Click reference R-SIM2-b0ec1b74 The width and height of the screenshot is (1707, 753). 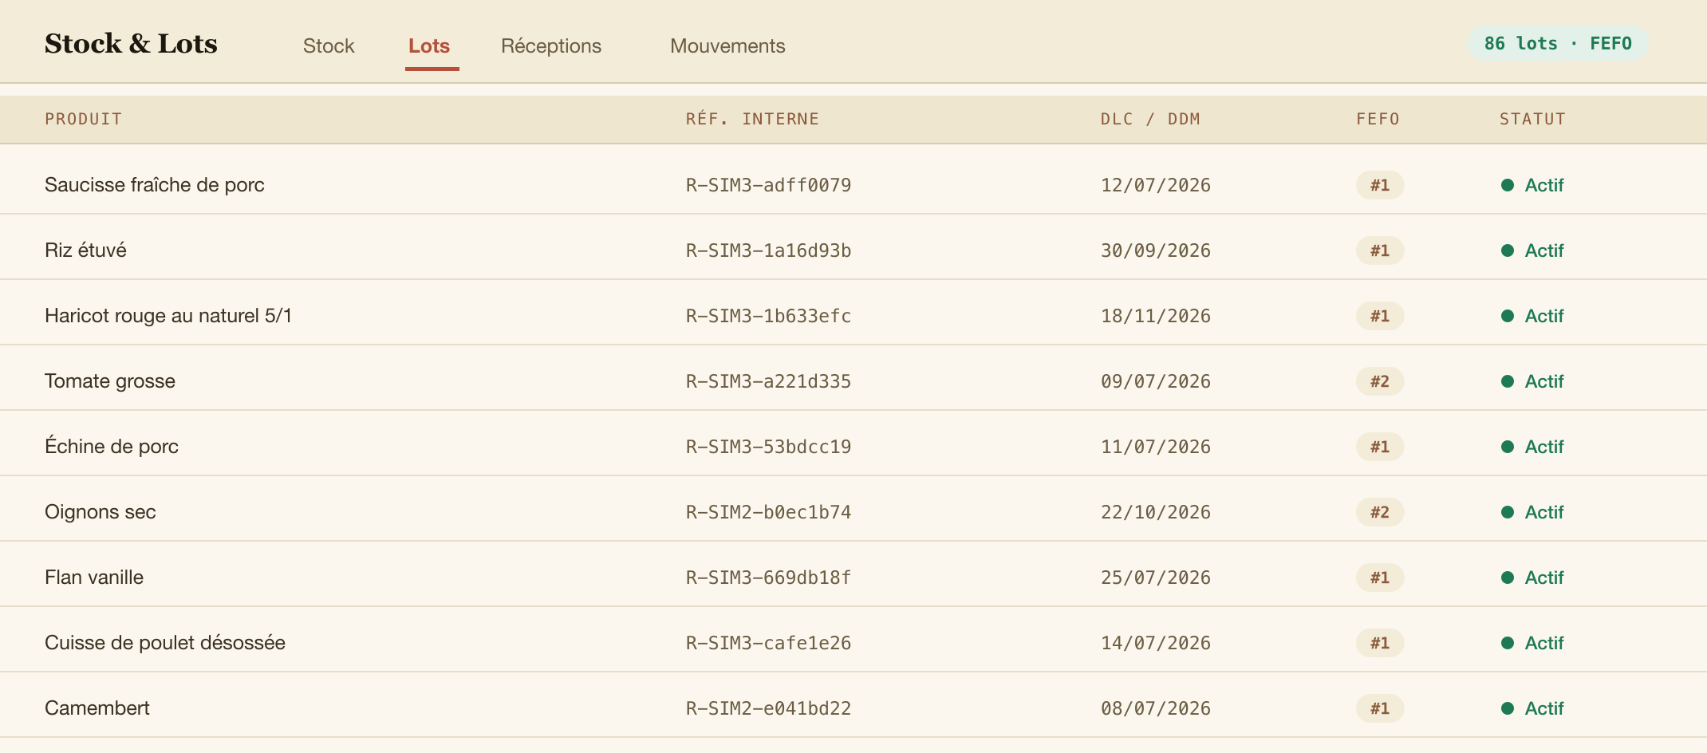coord(768,512)
